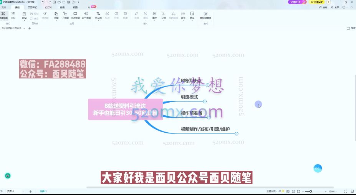Click the 开通VIP button
Image resolution: width=356 pixels, height=195 pixels.
click(x=316, y=2)
